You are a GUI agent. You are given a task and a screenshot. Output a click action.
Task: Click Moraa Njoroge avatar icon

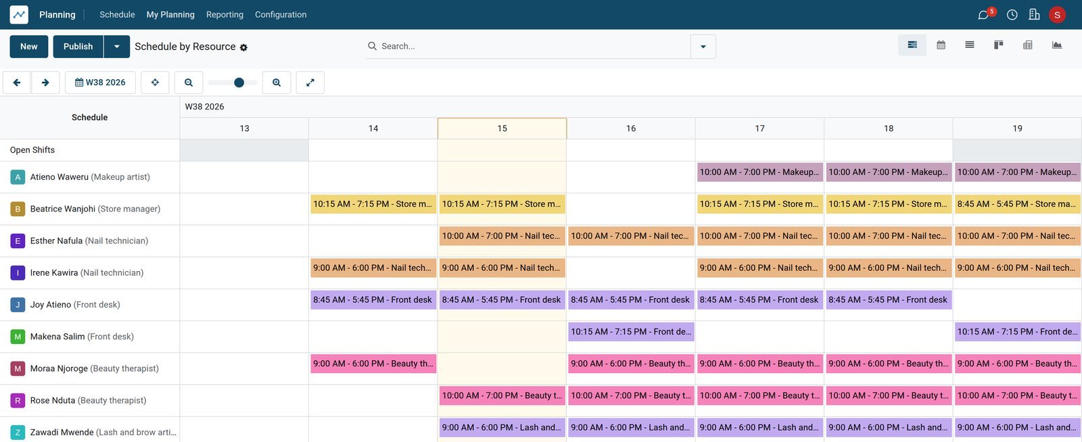[18, 368]
